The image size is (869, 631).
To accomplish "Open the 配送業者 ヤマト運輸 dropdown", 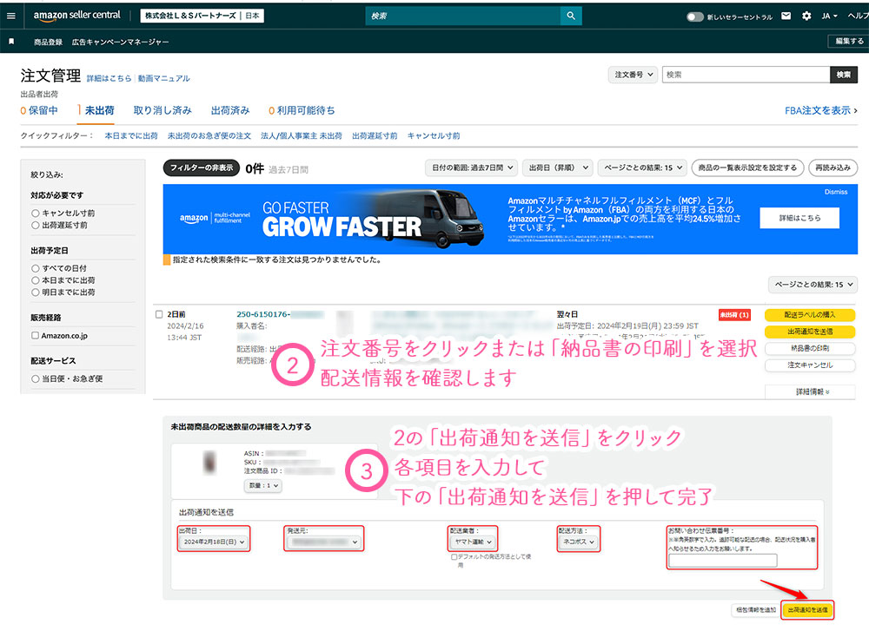I will (x=474, y=542).
